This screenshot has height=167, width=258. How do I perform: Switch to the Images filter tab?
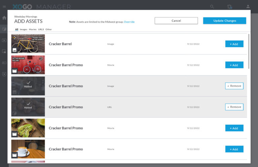pos(24,30)
